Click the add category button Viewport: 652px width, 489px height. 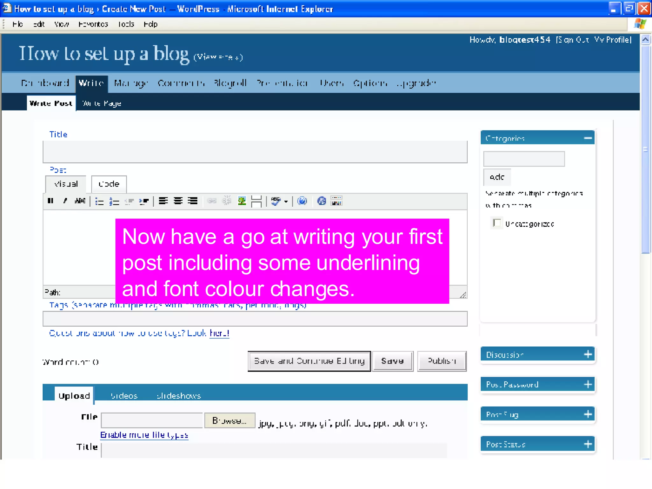click(497, 177)
